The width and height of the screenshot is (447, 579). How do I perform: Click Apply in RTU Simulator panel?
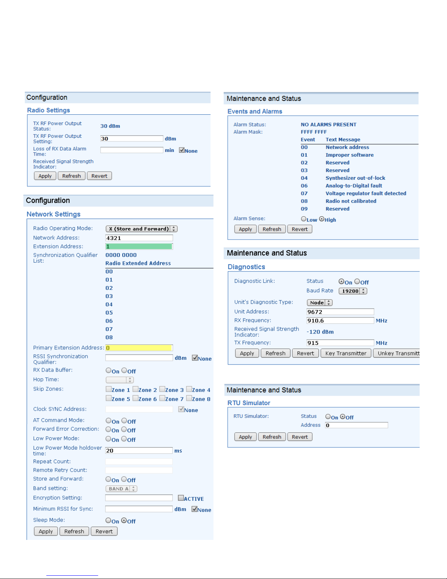point(246,437)
